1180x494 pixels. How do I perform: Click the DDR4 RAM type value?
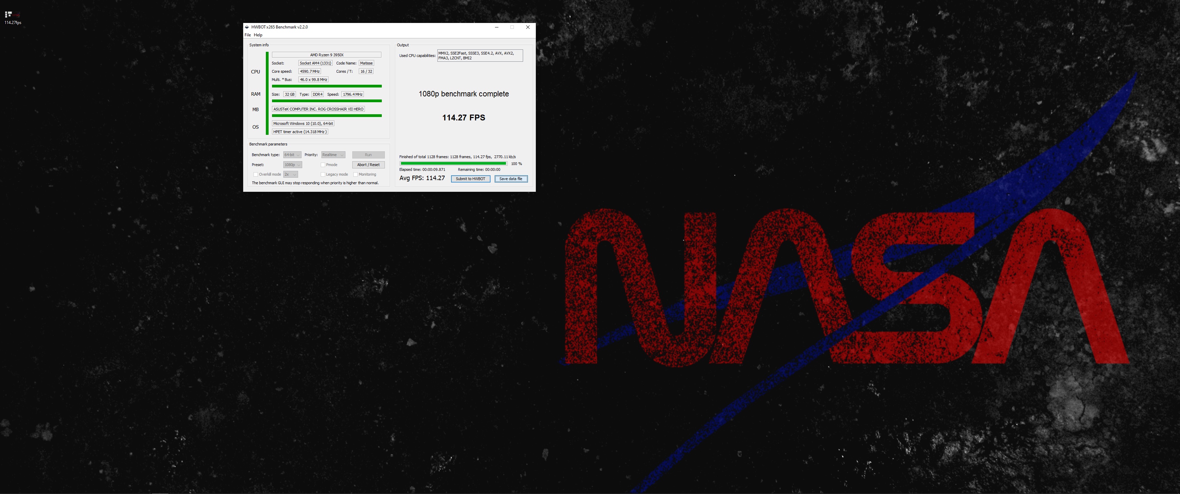(317, 94)
